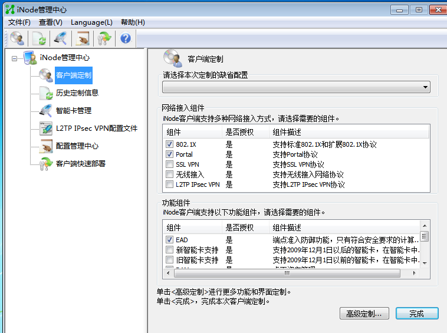Click the function list scroll right arrow
The height and width of the screenshot is (333, 447).
click(414, 273)
